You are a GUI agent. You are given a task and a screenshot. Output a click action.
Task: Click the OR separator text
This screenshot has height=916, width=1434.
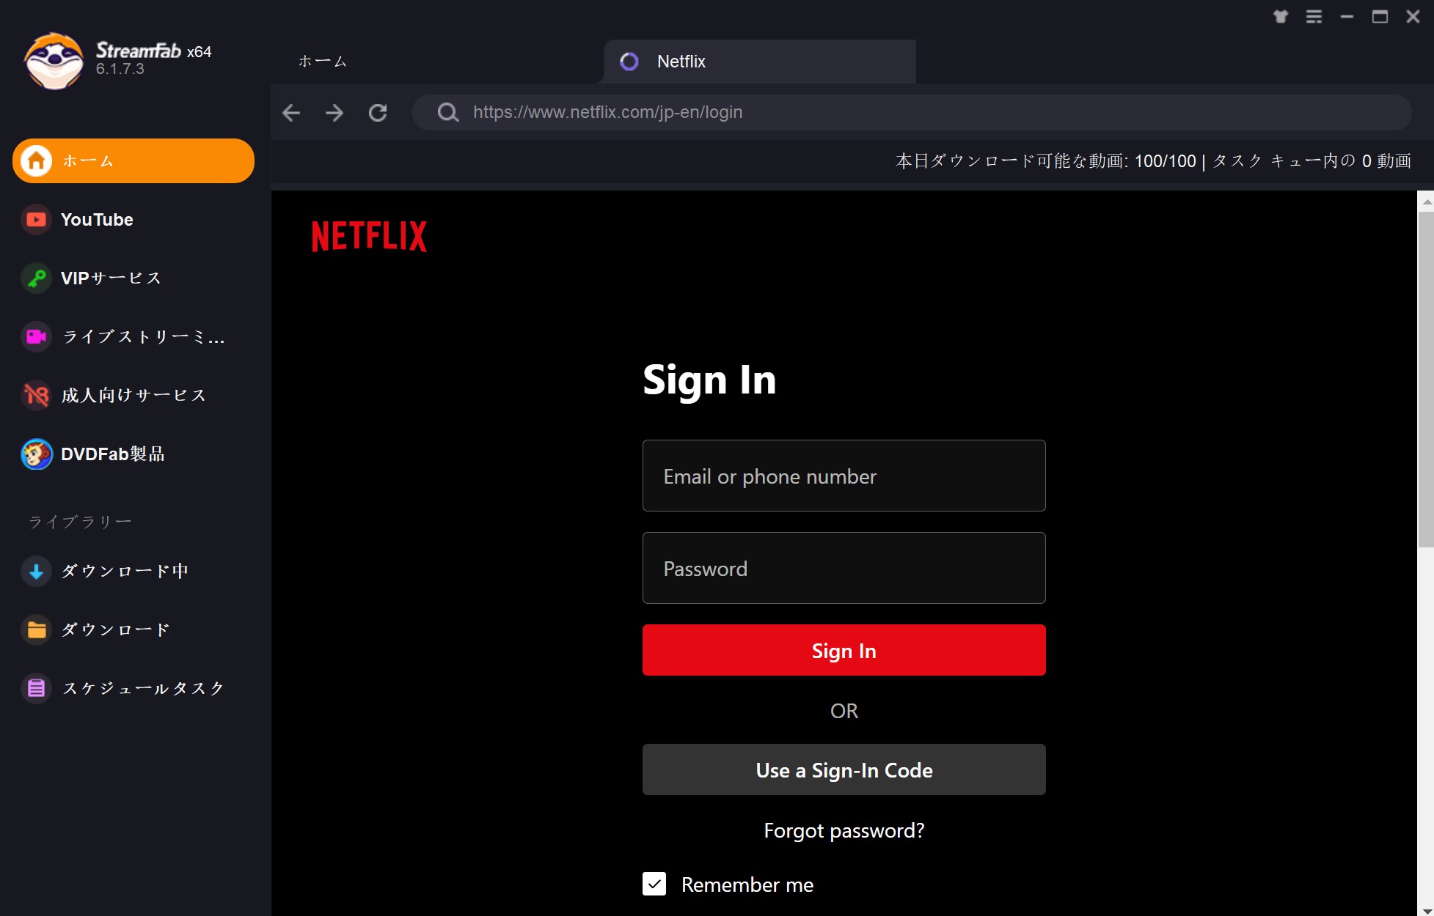click(x=844, y=711)
